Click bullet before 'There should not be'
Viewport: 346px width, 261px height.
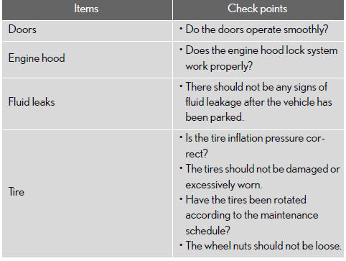coord(181,86)
